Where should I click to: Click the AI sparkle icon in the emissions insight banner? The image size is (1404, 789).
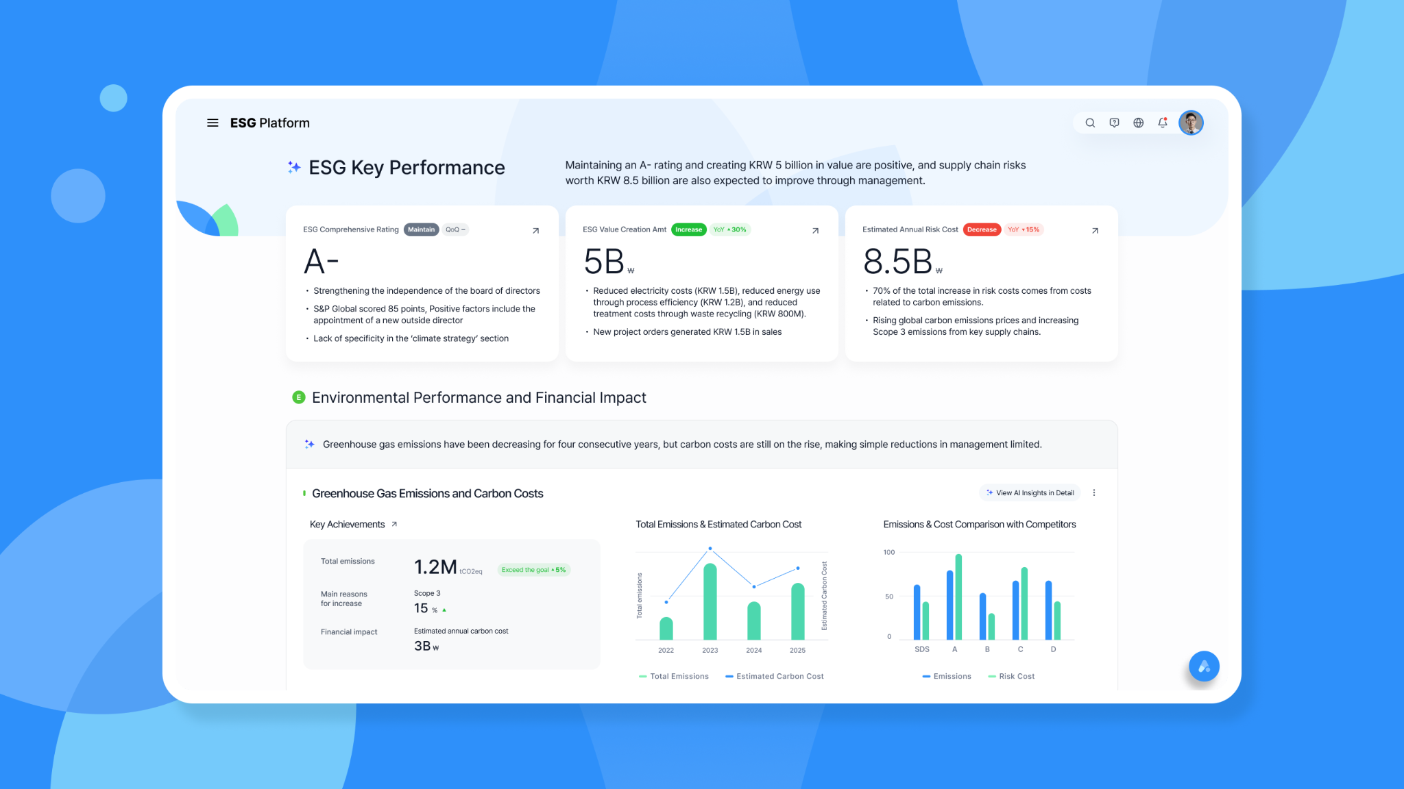[308, 444]
